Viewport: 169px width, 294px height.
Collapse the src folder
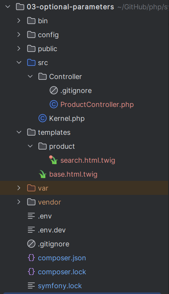click(19, 62)
